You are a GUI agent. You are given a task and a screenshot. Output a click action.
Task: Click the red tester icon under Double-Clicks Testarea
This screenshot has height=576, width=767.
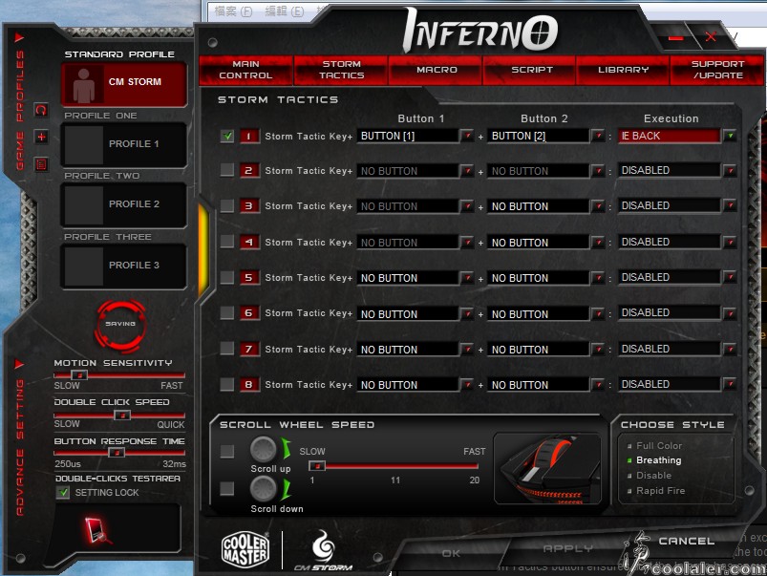pos(97,530)
